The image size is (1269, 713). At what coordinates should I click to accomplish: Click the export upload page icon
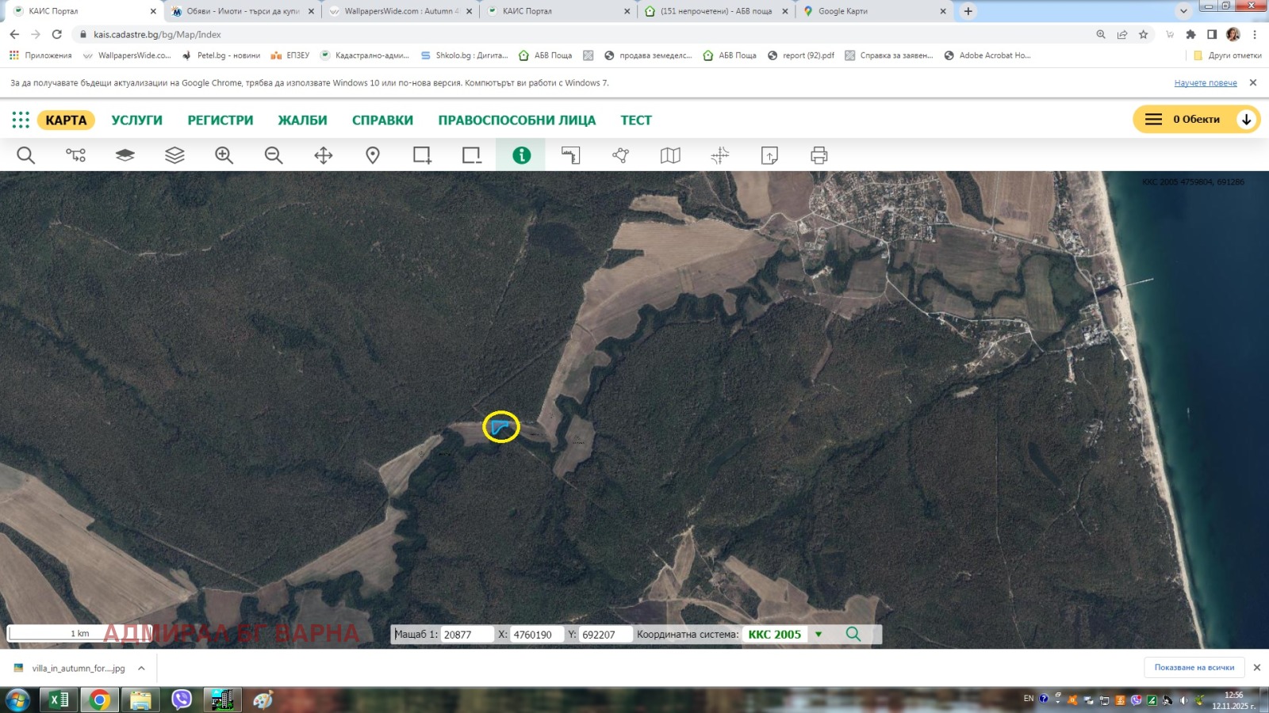769,155
